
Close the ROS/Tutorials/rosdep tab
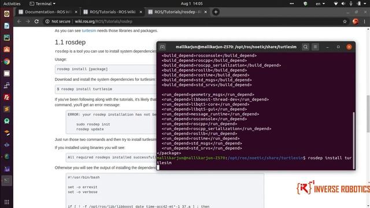206,12
